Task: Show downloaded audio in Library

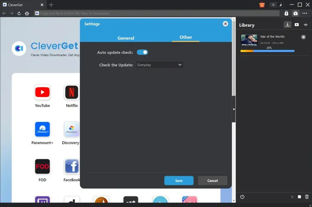Action: [306, 25]
